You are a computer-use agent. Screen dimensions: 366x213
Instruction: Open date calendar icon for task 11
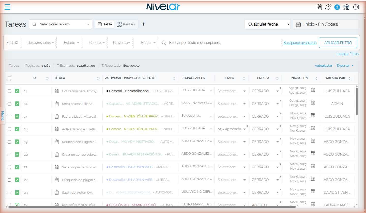pyautogui.click(x=313, y=90)
